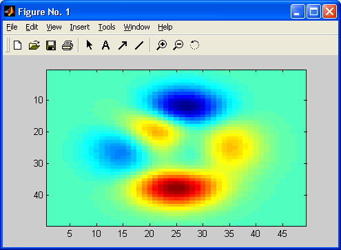This screenshot has height=250, width=341.
Task: Choose the Insert Line tool
Action: [x=139, y=45]
